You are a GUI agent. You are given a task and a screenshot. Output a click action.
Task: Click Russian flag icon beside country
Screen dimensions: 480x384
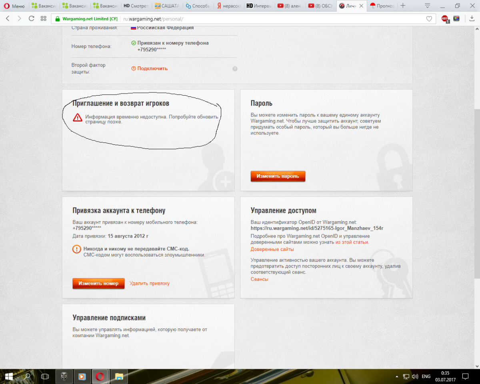click(x=134, y=28)
